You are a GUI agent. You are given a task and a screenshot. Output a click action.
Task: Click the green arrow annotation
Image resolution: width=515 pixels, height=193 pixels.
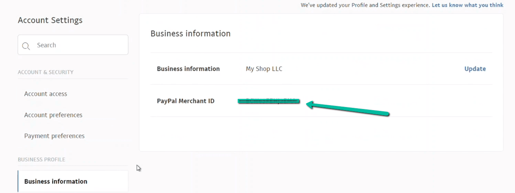click(x=348, y=109)
